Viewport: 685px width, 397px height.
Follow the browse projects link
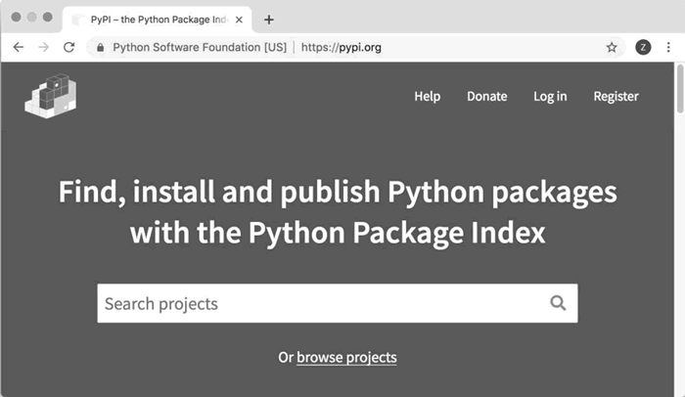[346, 357]
